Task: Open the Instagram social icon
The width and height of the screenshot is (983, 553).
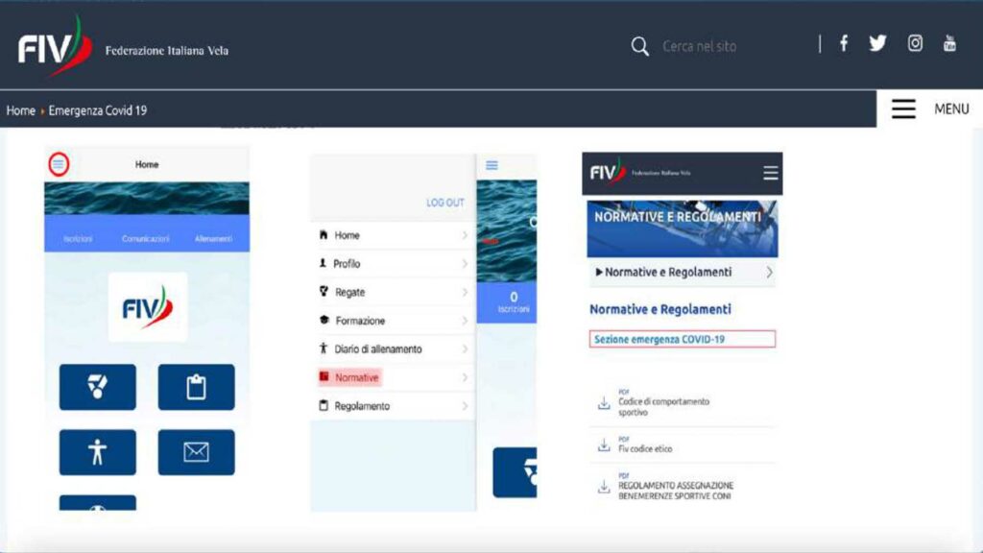Action: [x=915, y=43]
